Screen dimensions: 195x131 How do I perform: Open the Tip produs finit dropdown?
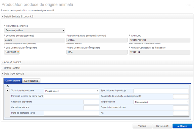161,102
